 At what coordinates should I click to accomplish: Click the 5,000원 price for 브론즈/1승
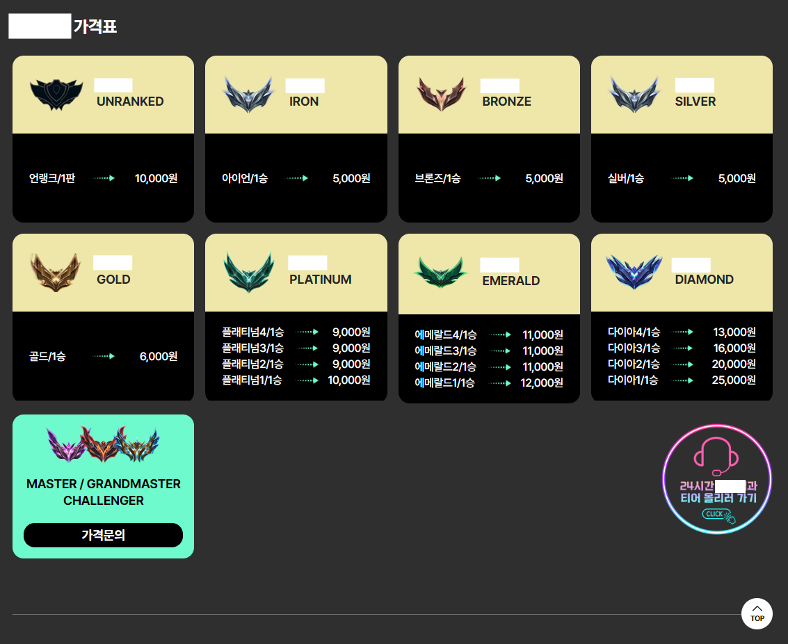(545, 178)
